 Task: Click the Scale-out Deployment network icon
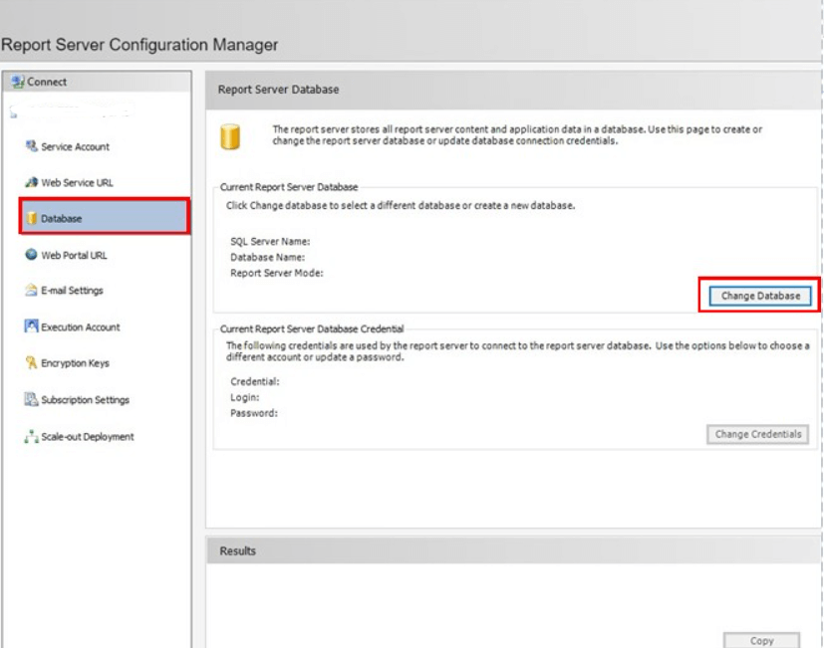[x=31, y=436]
